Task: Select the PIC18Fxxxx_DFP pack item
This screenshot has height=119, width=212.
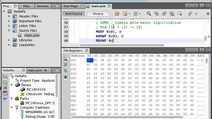Action: pos(37,103)
